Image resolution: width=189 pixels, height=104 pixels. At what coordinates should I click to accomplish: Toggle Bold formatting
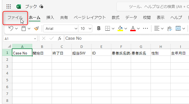tap(99, 28)
